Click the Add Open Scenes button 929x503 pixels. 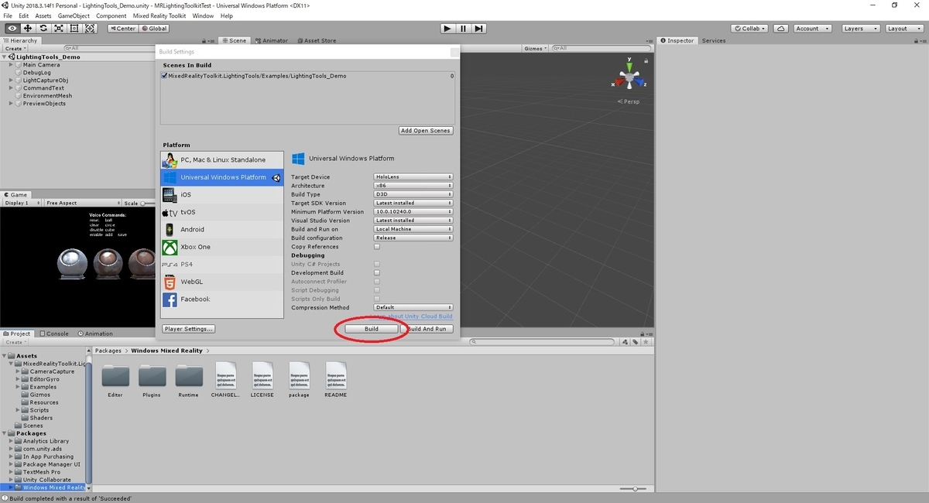tap(426, 131)
